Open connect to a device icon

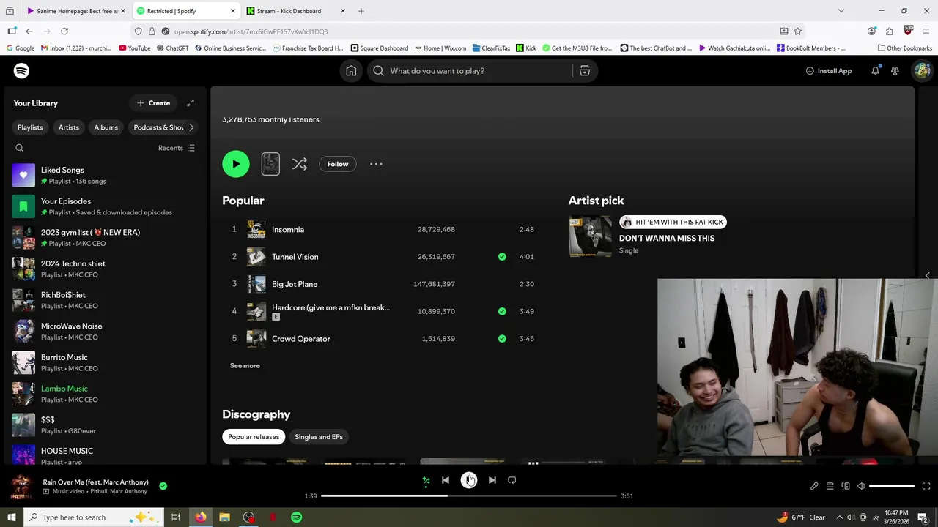[x=846, y=486]
